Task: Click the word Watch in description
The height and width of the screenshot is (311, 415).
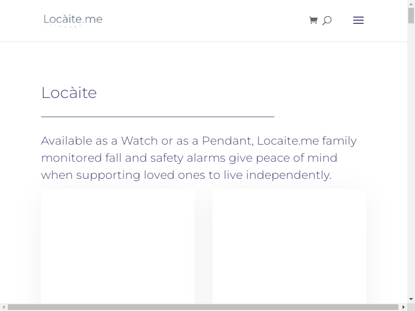Action: (139, 141)
